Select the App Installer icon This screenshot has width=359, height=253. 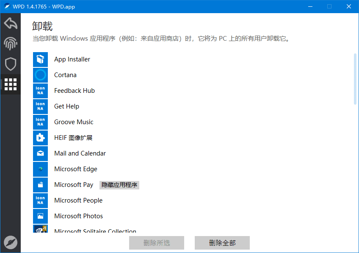click(40, 59)
